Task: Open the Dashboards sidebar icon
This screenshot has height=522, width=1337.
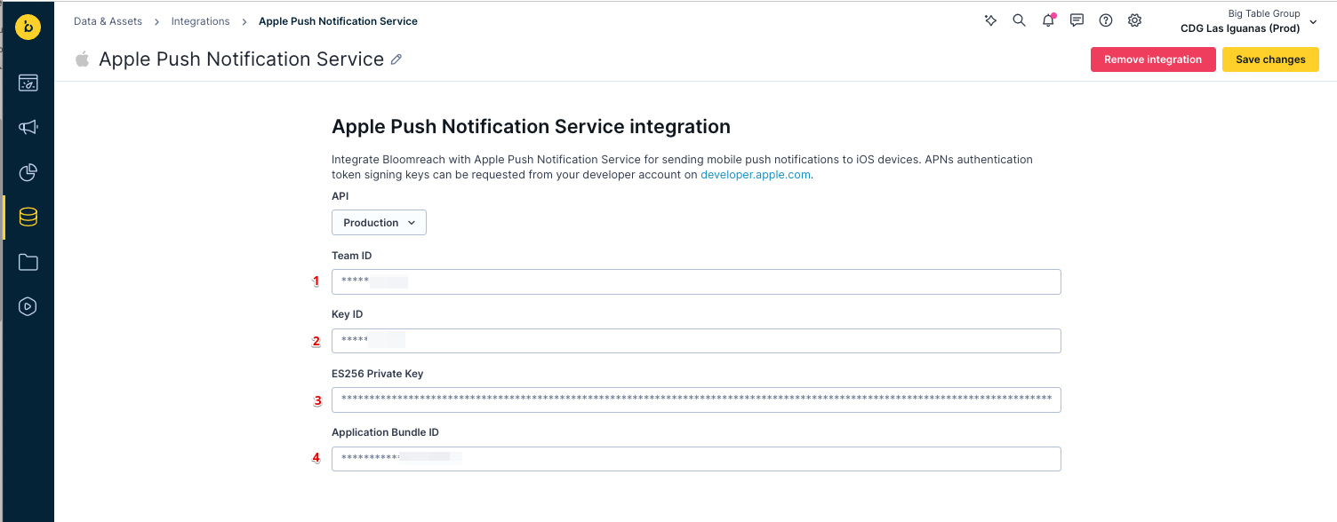Action: [x=28, y=83]
